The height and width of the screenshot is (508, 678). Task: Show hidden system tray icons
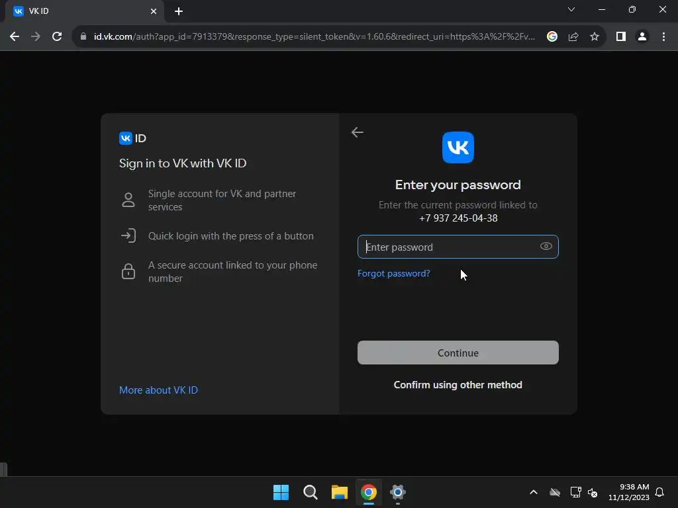click(x=534, y=492)
